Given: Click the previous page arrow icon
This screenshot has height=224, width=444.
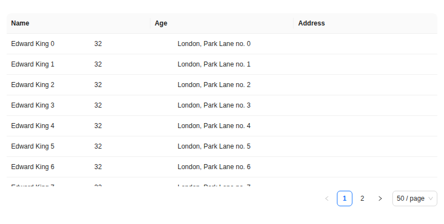Looking at the screenshot, I should (327, 198).
